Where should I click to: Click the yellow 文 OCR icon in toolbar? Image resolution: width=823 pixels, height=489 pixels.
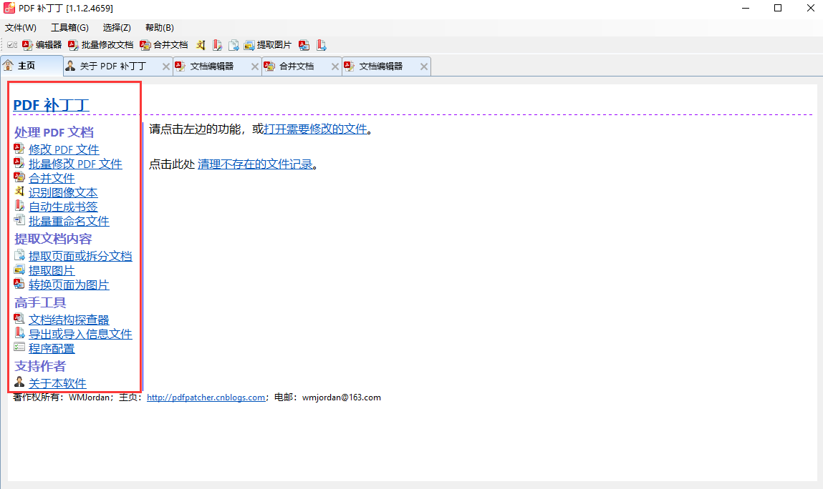pyautogui.click(x=201, y=45)
